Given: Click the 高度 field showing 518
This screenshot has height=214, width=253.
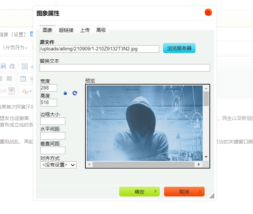Looking at the screenshot, I should coord(49,102).
